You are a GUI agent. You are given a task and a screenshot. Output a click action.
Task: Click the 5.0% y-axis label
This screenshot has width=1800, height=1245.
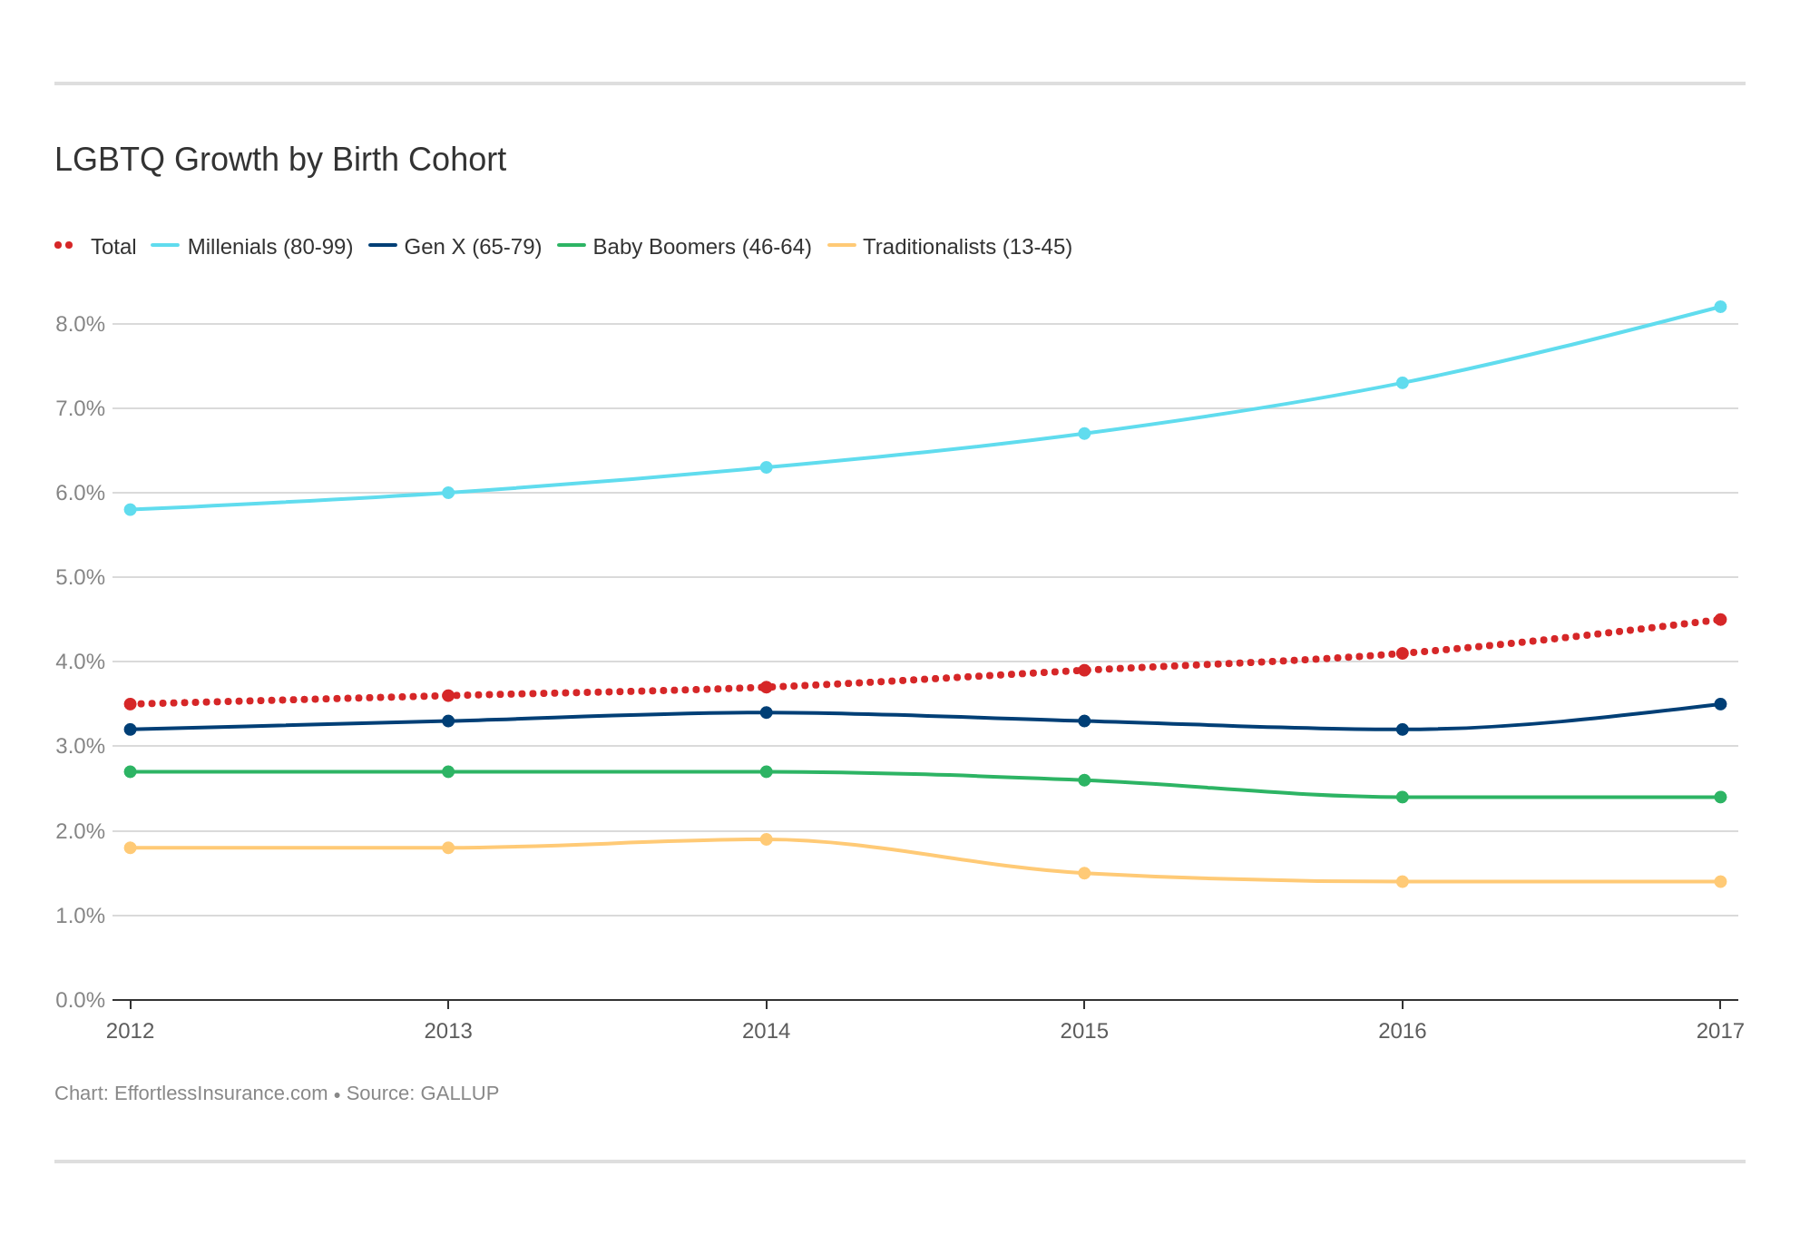(x=80, y=577)
